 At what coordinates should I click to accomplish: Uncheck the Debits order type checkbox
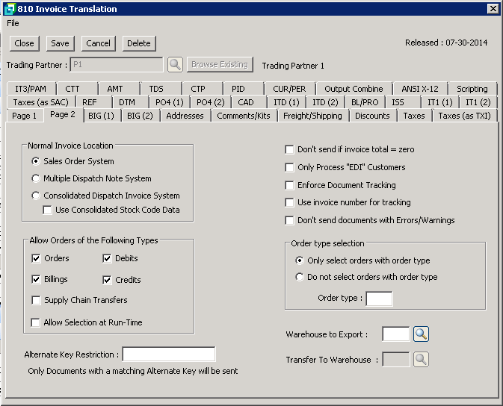108,258
